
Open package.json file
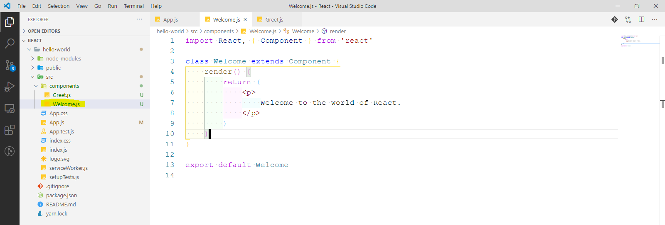pyautogui.click(x=85, y=195)
